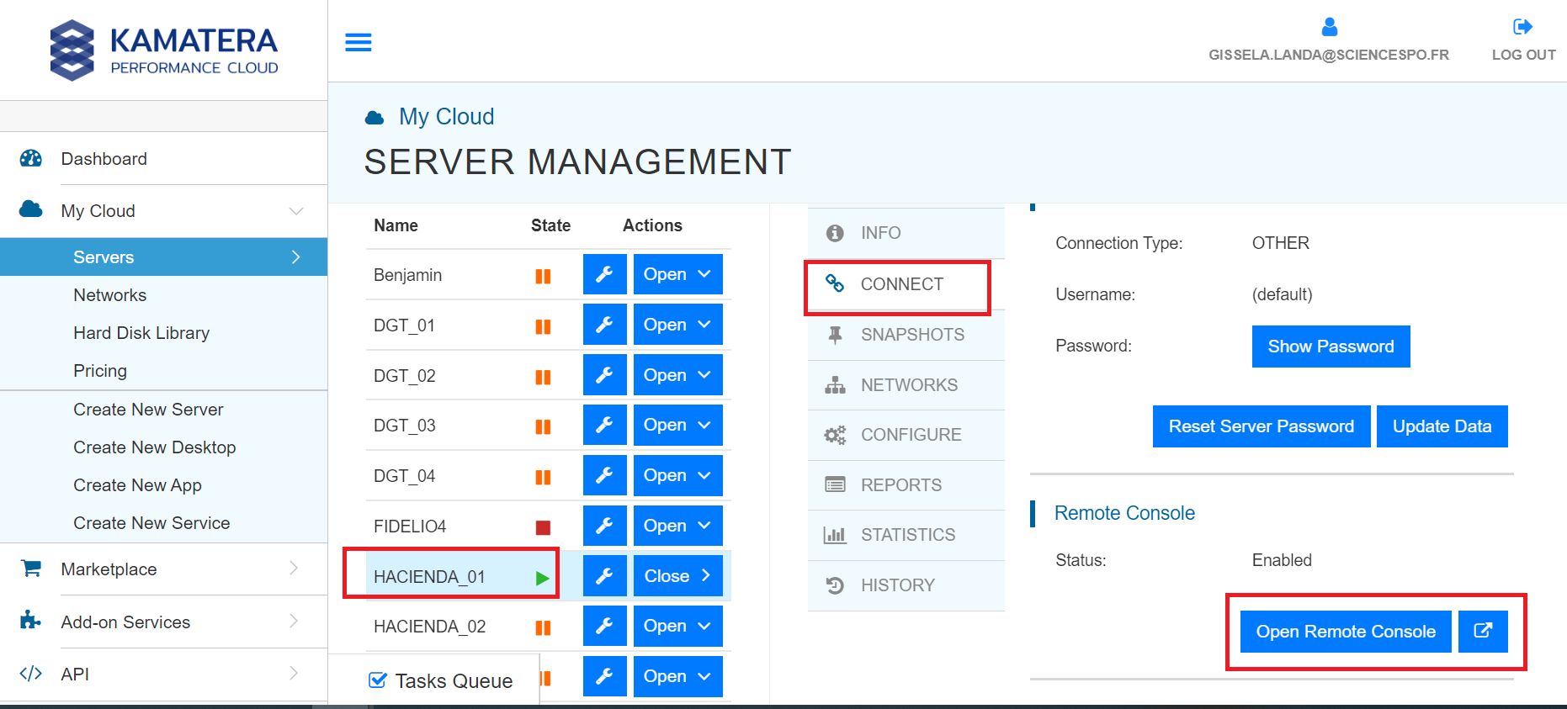This screenshot has height=709, width=1567.
Task: Click the Update Data button
Action: 1442,426
